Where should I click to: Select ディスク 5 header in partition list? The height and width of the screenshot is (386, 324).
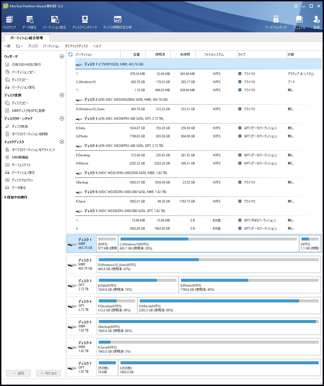[x=198, y=173]
